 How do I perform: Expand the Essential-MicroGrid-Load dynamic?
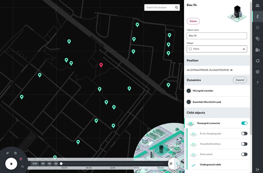coord(189,102)
